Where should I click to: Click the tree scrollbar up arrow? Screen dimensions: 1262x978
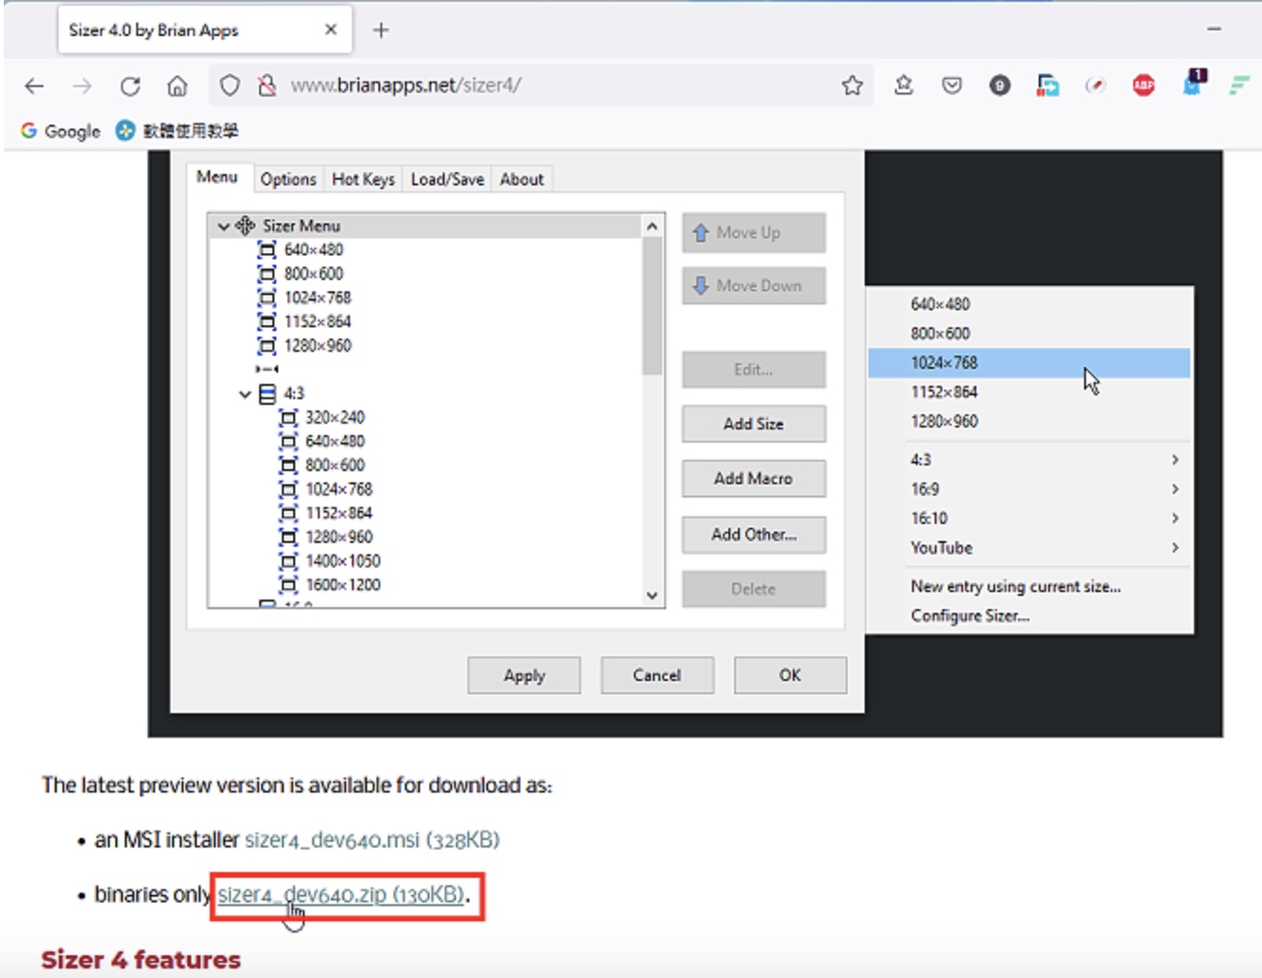652,226
